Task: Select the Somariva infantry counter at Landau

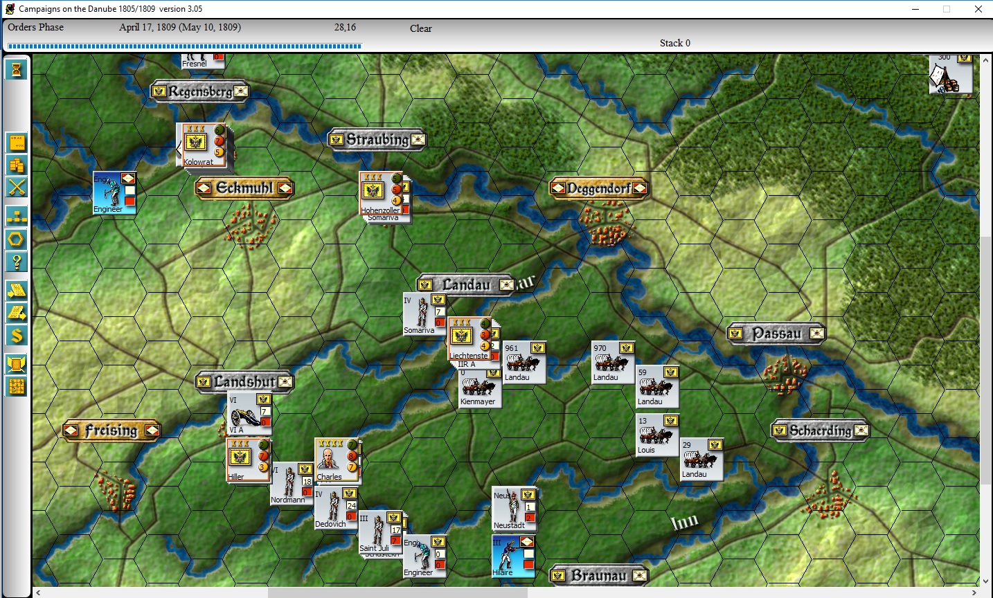Action: pyautogui.click(x=425, y=314)
